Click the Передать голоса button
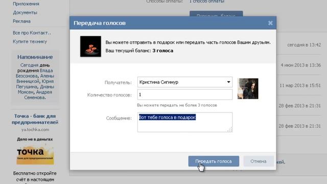 click(214, 162)
